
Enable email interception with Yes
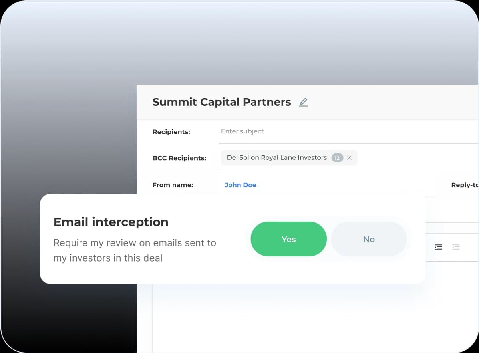[x=288, y=239]
